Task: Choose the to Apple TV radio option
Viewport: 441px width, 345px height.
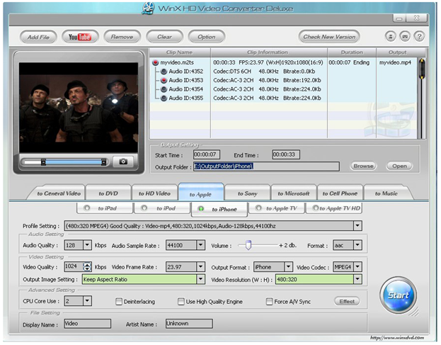Action: coord(258,208)
